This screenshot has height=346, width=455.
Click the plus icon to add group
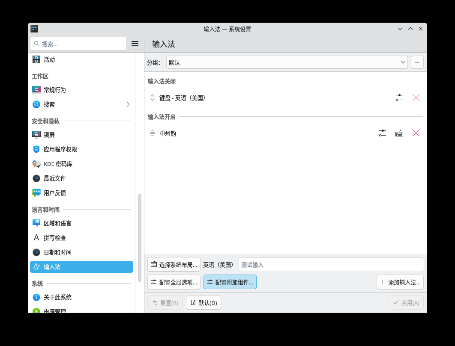click(x=417, y=62)
